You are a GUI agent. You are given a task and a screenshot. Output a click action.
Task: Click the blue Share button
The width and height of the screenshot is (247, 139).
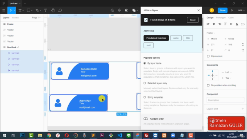[222, 10]
